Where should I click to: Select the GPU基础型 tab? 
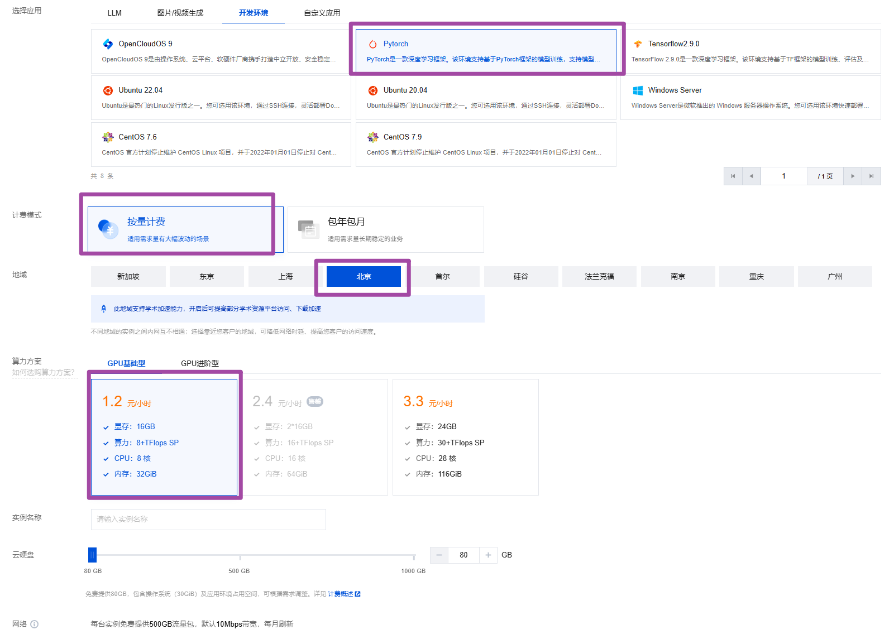pos(126,363)
